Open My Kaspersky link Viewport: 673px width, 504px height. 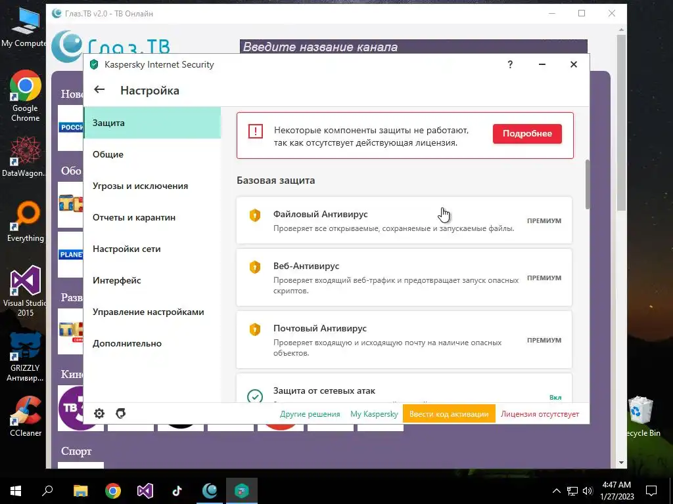pyautogui.click(x=374, y=414)
